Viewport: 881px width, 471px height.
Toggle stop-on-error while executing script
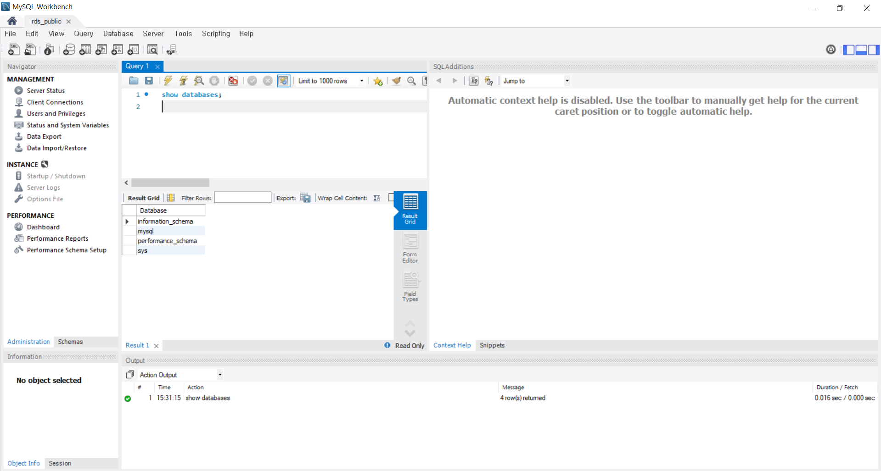pyautogui.click(x=233, y=81)
